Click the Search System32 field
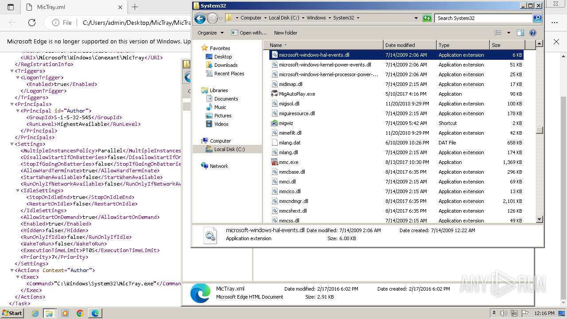 point(484,18)
